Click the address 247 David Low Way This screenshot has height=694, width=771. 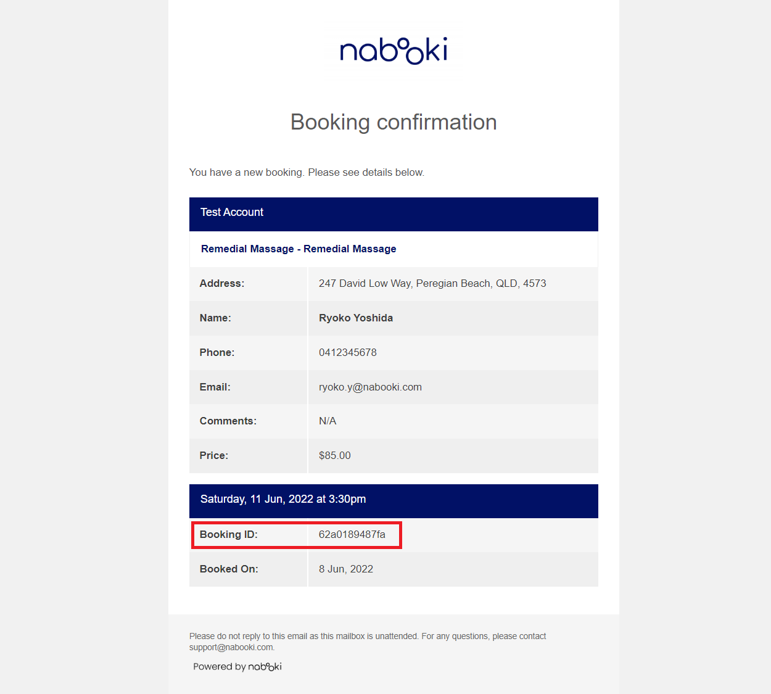432,283
